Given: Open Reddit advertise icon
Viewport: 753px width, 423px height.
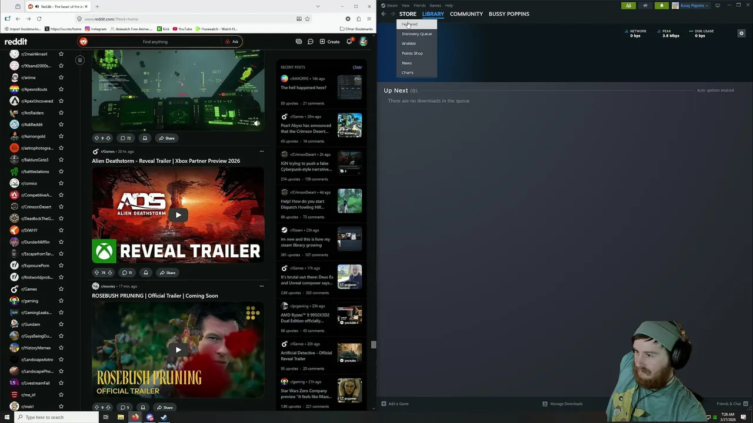Looking at the screenshot, I should [x=299, y=42].
